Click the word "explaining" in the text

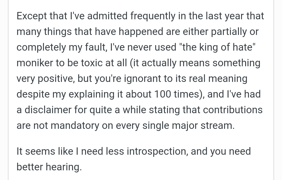pos(92,95)
